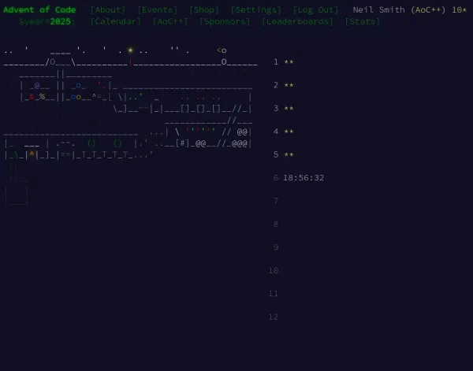Click the locked Day 11 number
The width and height of the screenshot is (473, 371).
(274, 294)
